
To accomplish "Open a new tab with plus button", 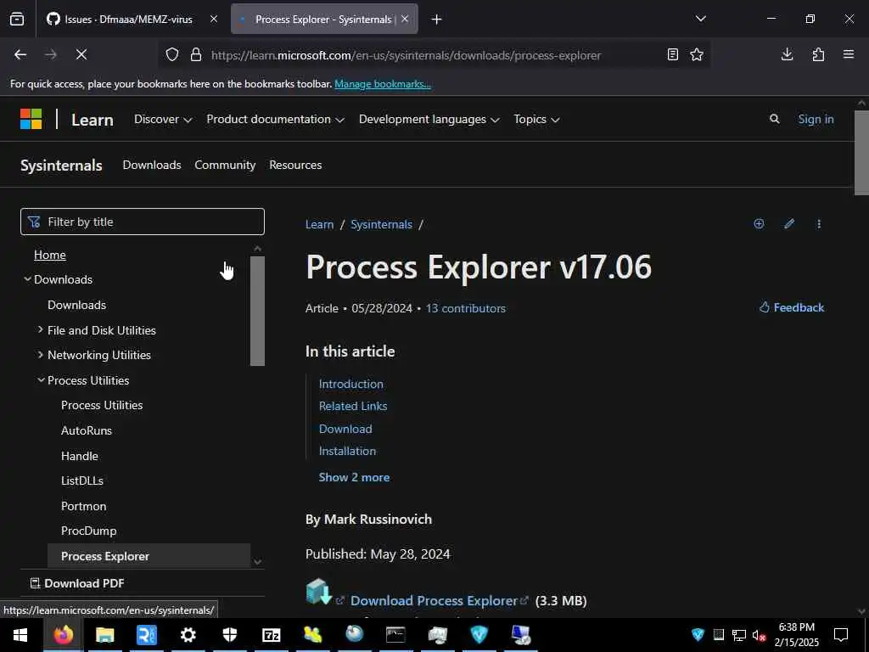I will [437, 20].
